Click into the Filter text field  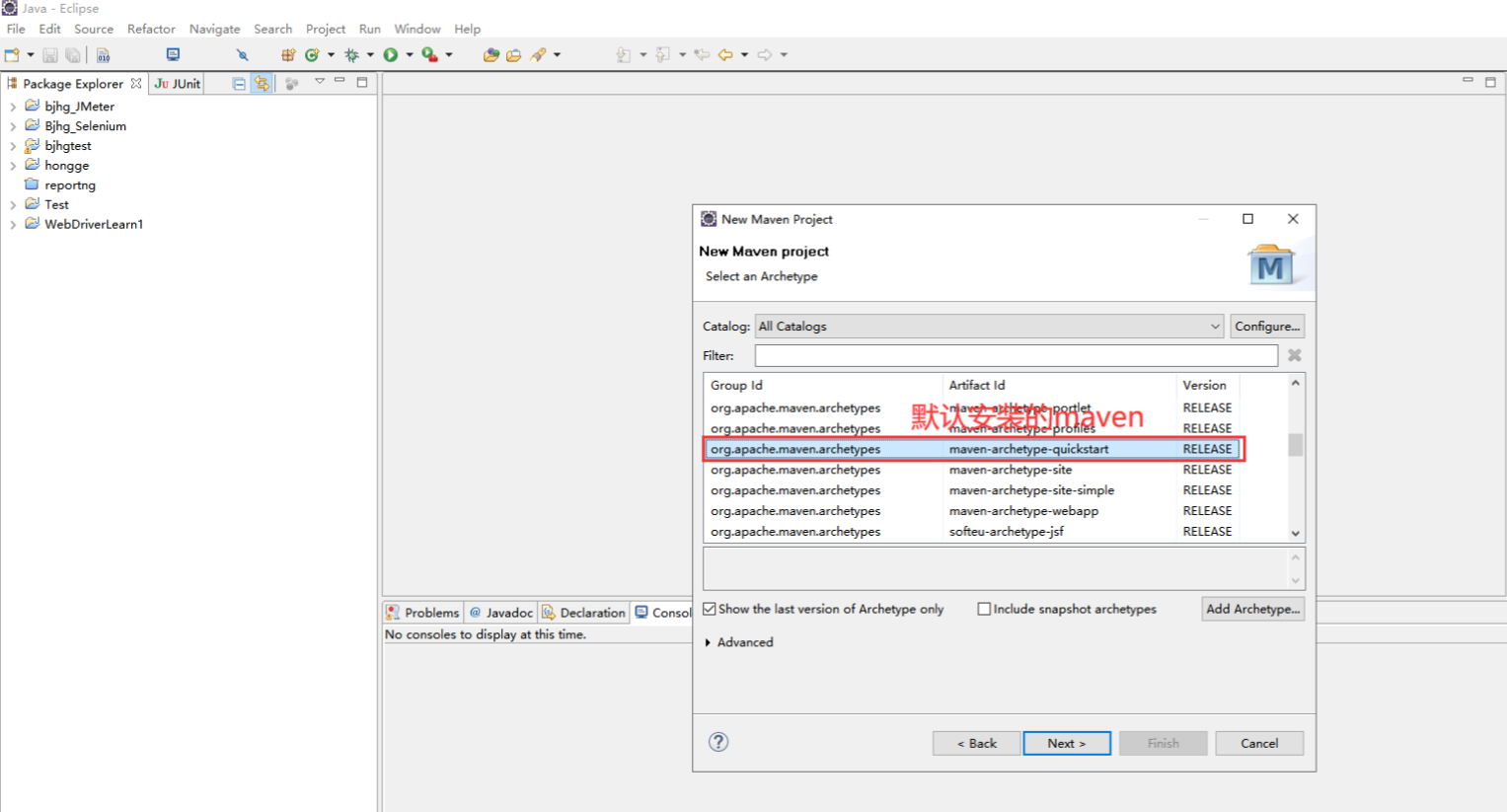pos(1016,355)
